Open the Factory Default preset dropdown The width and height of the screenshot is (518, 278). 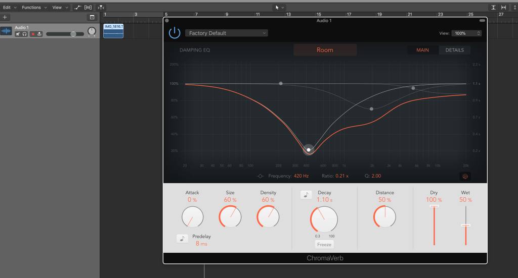226,33
